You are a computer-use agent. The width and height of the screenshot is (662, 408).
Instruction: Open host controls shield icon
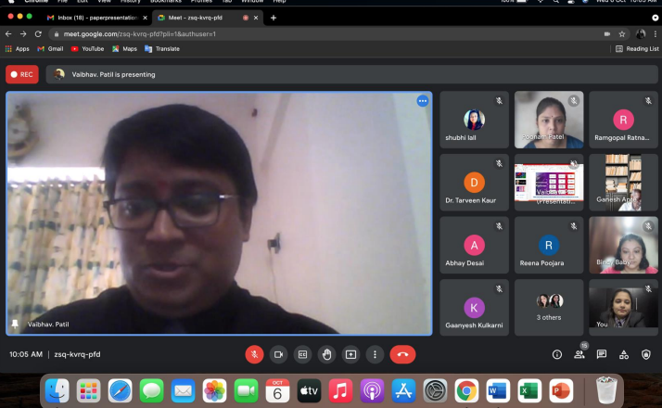pos(646,355)
